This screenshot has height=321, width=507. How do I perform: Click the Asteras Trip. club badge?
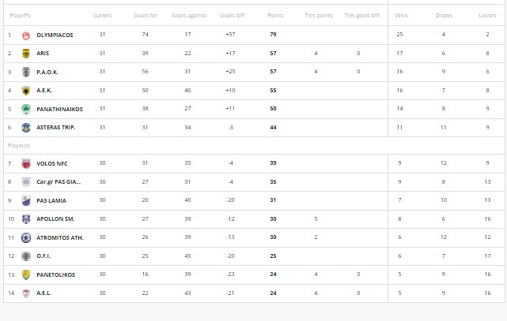25,127
